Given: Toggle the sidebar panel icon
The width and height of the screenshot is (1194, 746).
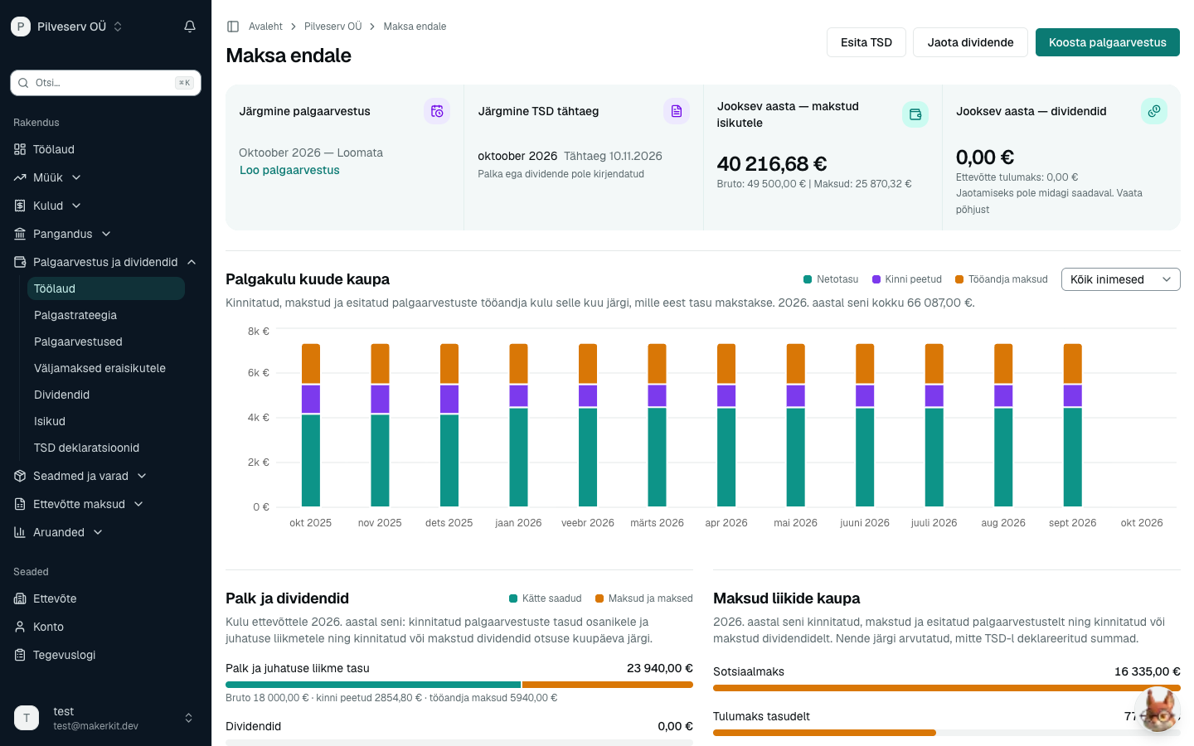Looking at the screenshot, I should tap(233, 27).
